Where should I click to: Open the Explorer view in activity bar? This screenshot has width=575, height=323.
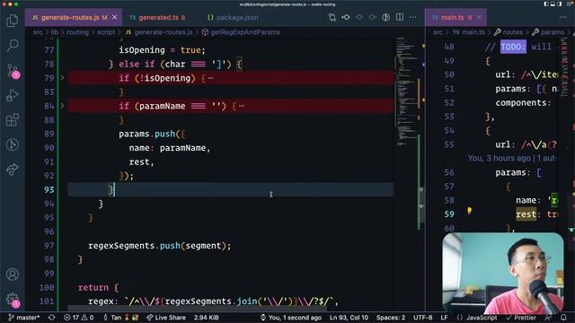click(x=12, y=21)
